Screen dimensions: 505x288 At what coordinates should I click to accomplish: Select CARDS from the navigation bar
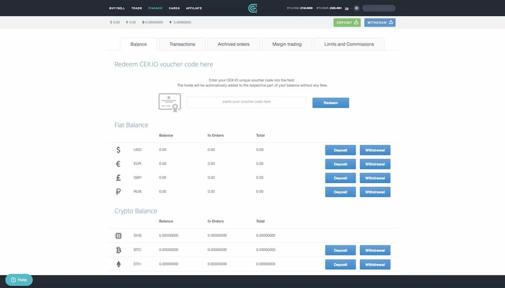[174, 8]
